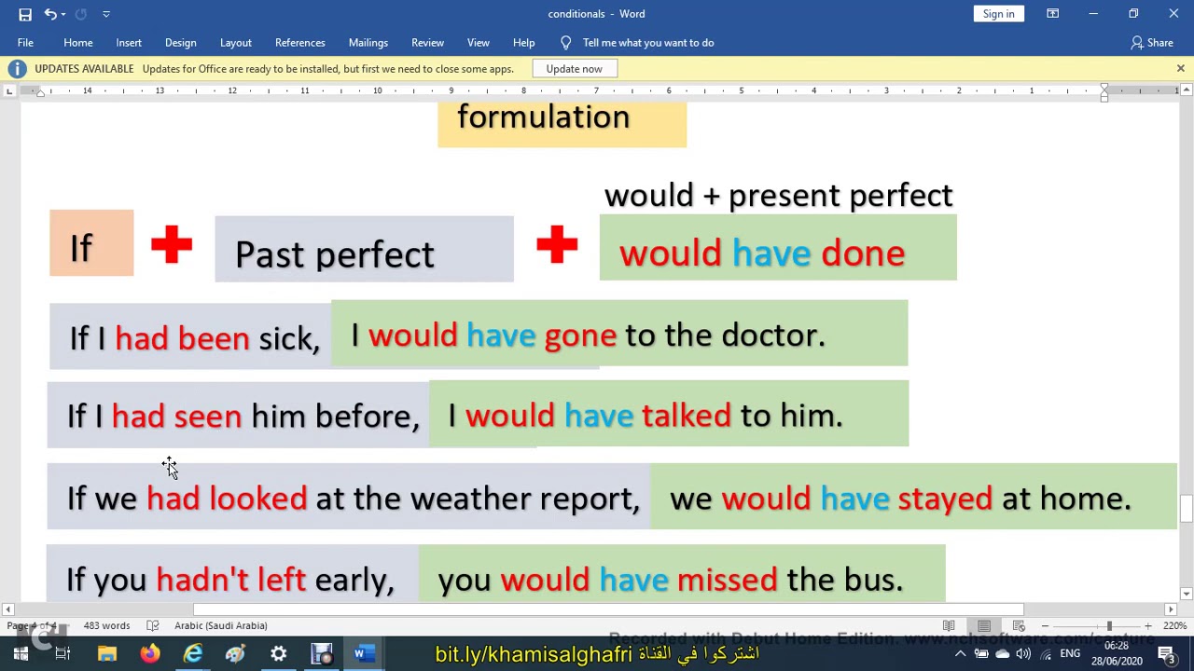Open Firefox from the taskbar
This screenshot has width=1194, height=671.
tap(149, 654)
